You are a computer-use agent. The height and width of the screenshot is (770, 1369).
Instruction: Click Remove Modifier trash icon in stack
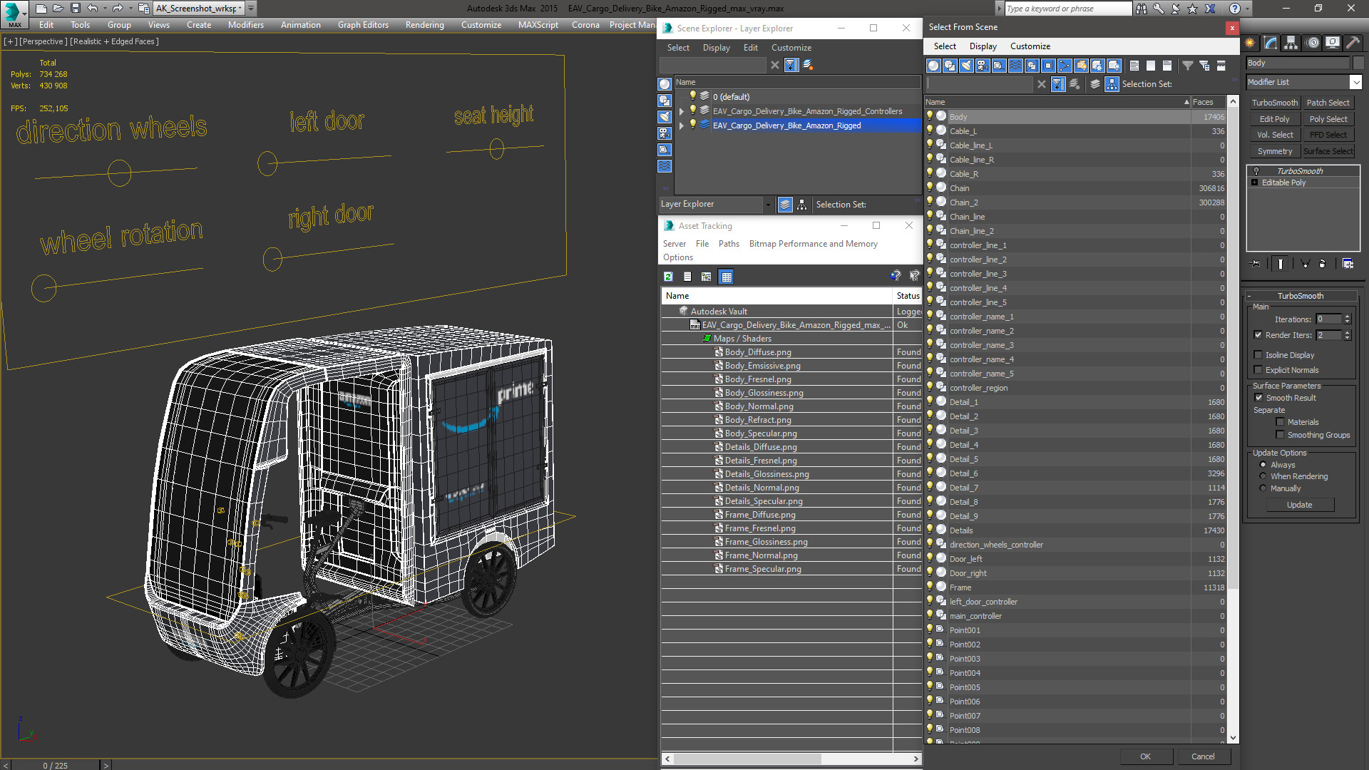pyautogui.click(x=1322, y=264)
